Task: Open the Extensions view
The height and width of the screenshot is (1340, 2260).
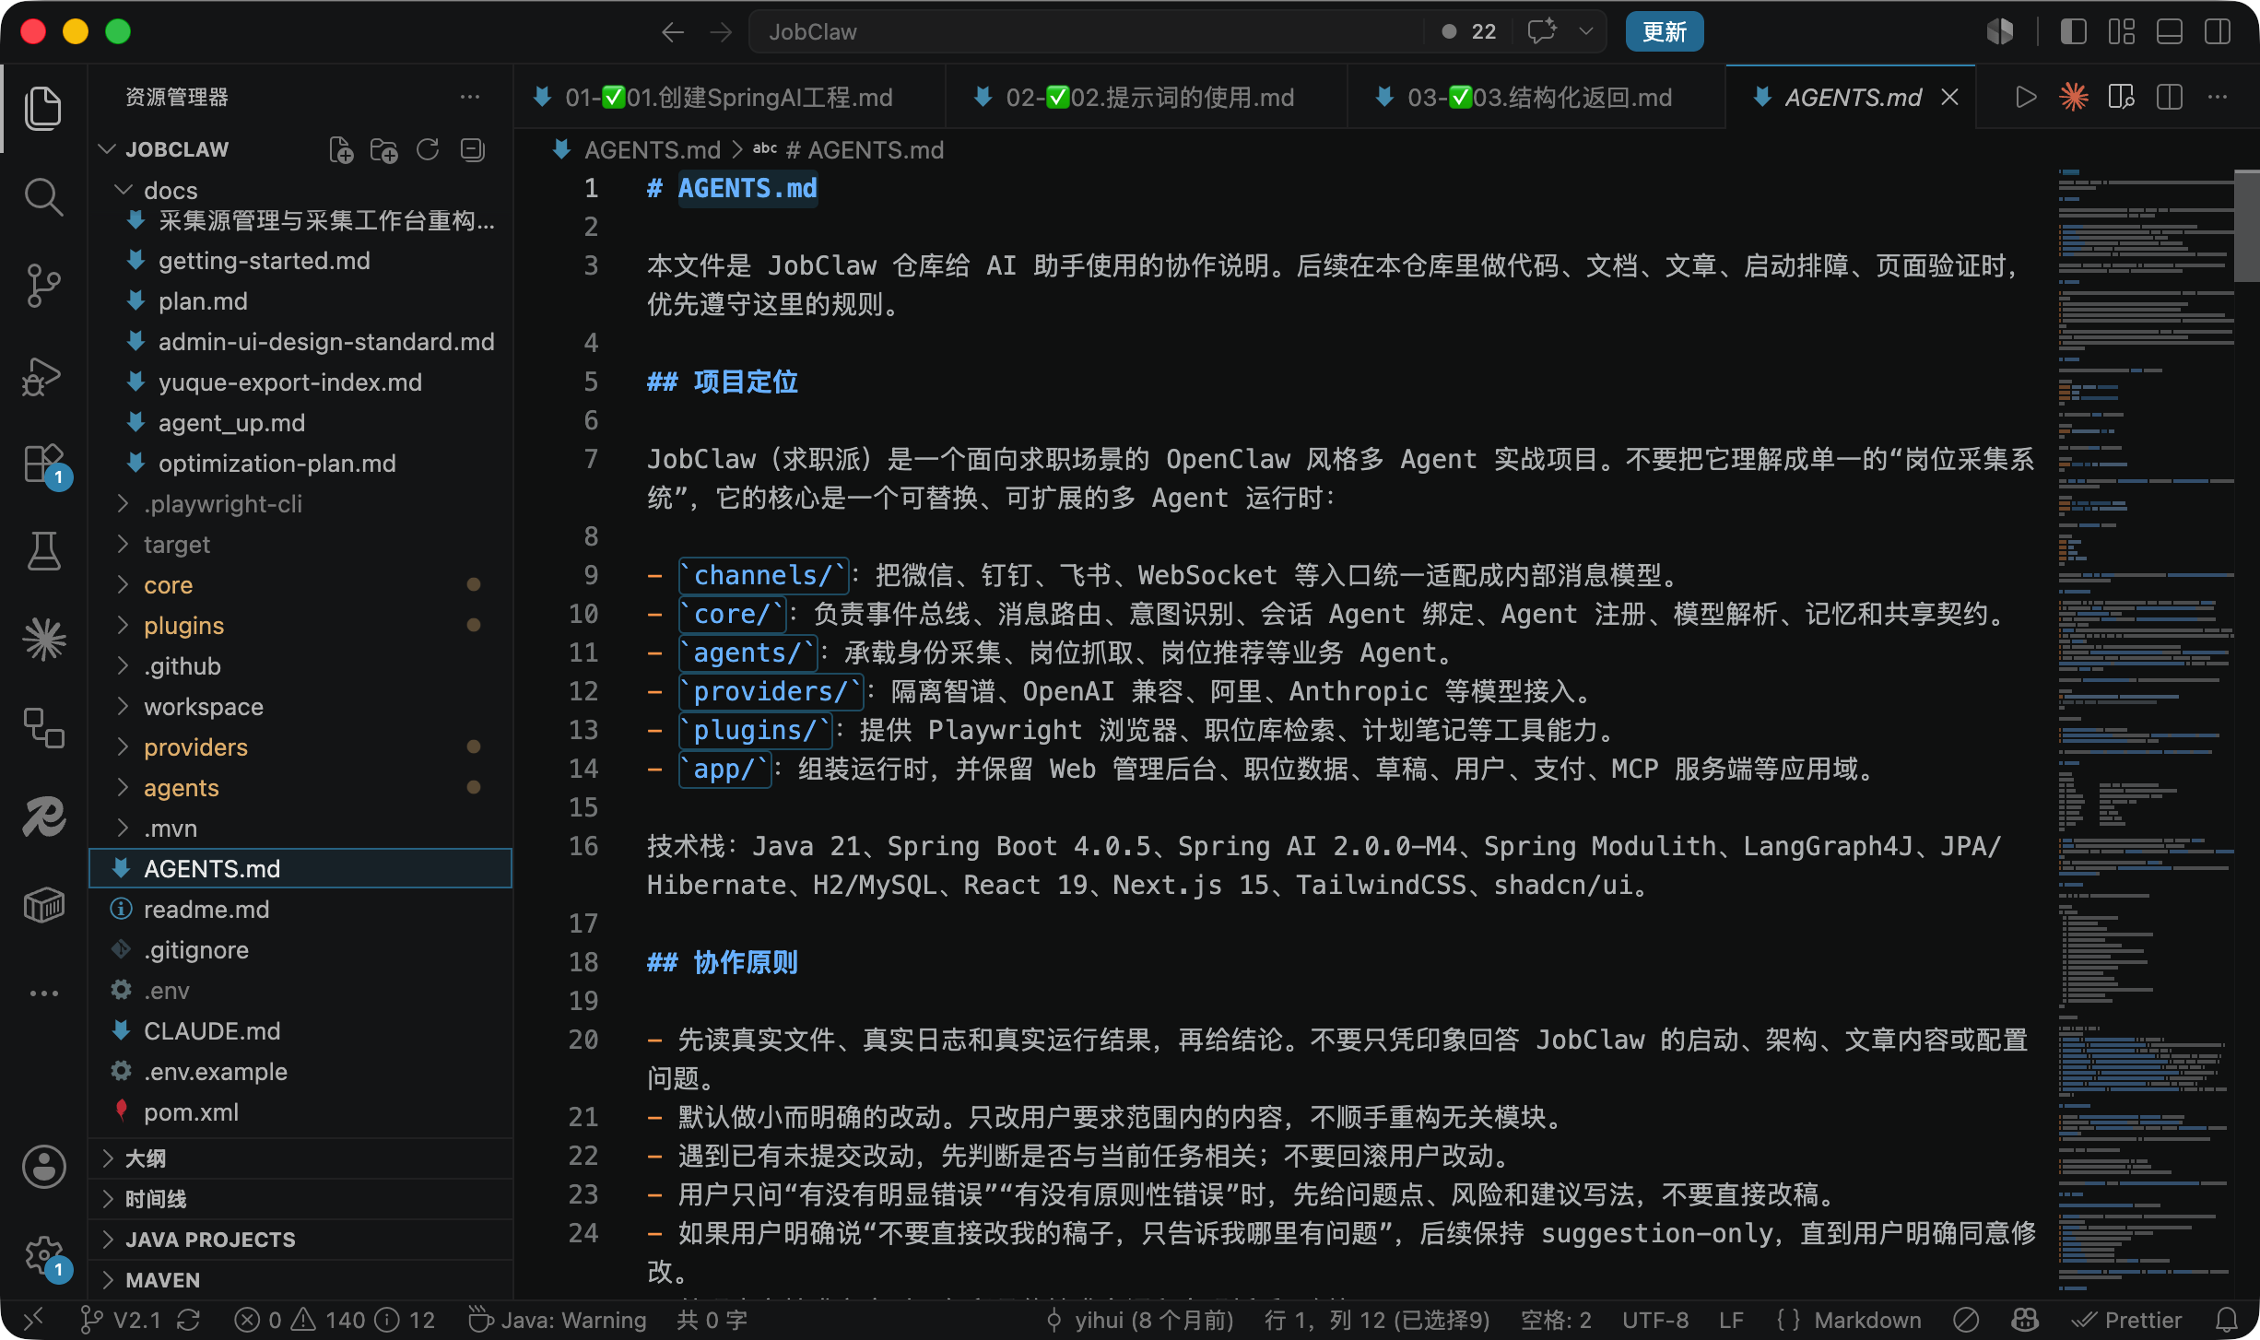Action: (43, 464)
